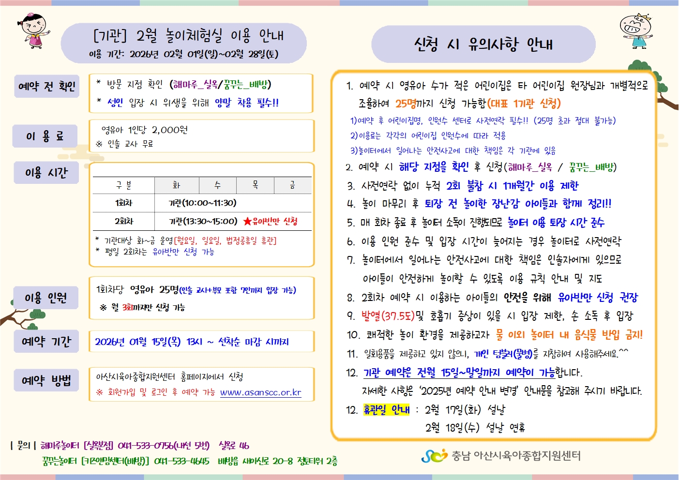679x480 pixels.
Task: Select the 이용 시간 section label
Action: pos(46,173)
